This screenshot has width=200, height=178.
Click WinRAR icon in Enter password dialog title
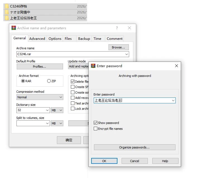coord(93,66)
